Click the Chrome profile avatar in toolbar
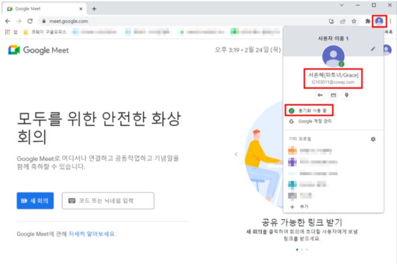 (379, 21)
